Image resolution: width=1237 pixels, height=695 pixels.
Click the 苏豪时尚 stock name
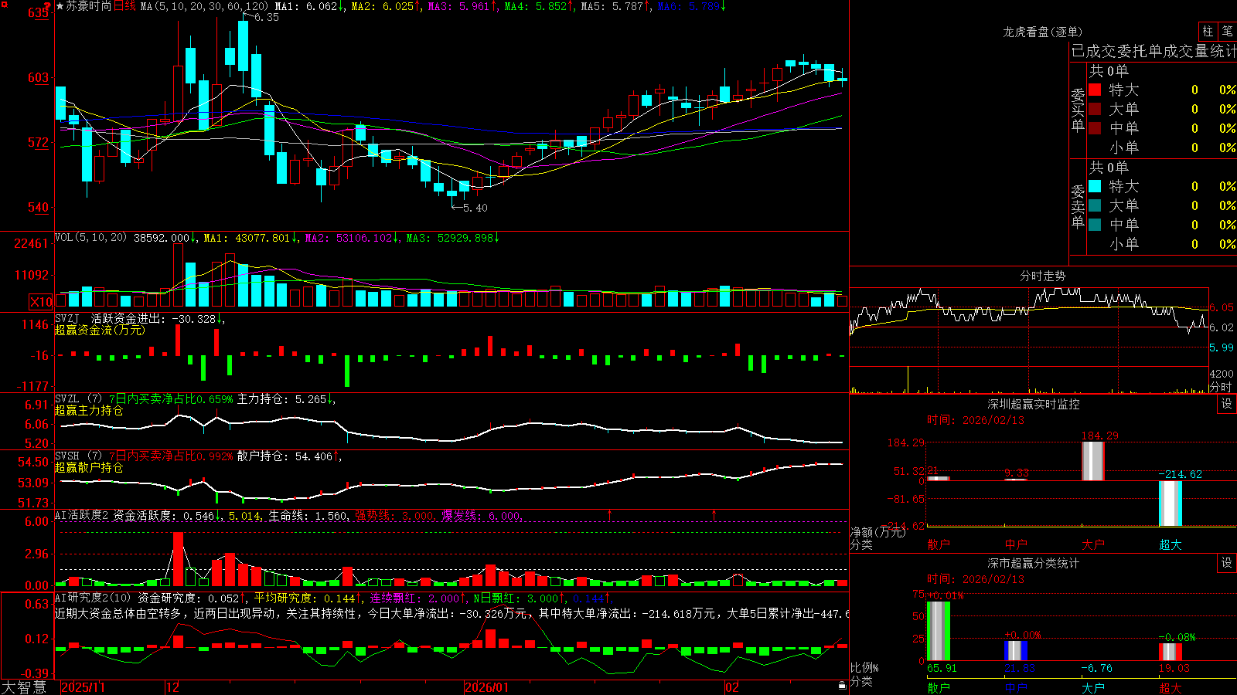pos(89,6)
